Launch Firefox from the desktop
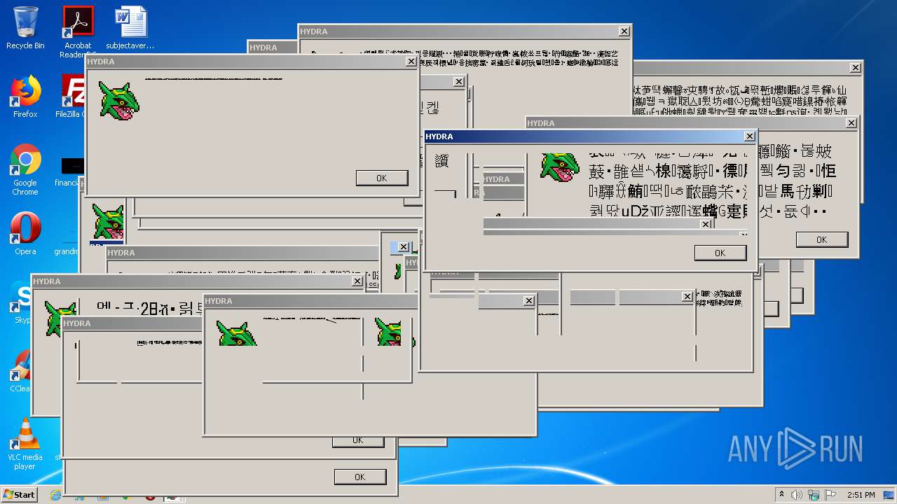897x504 pixels. tap(25, 97)
